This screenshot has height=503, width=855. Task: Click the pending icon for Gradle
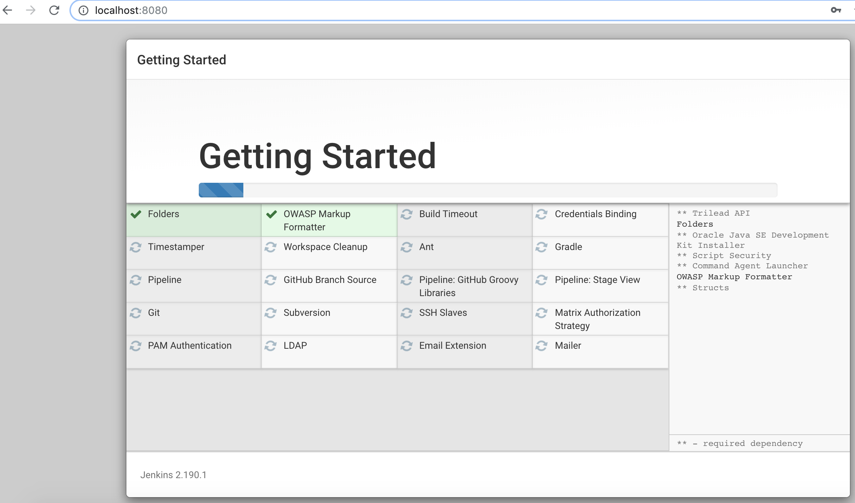point(541,247)
